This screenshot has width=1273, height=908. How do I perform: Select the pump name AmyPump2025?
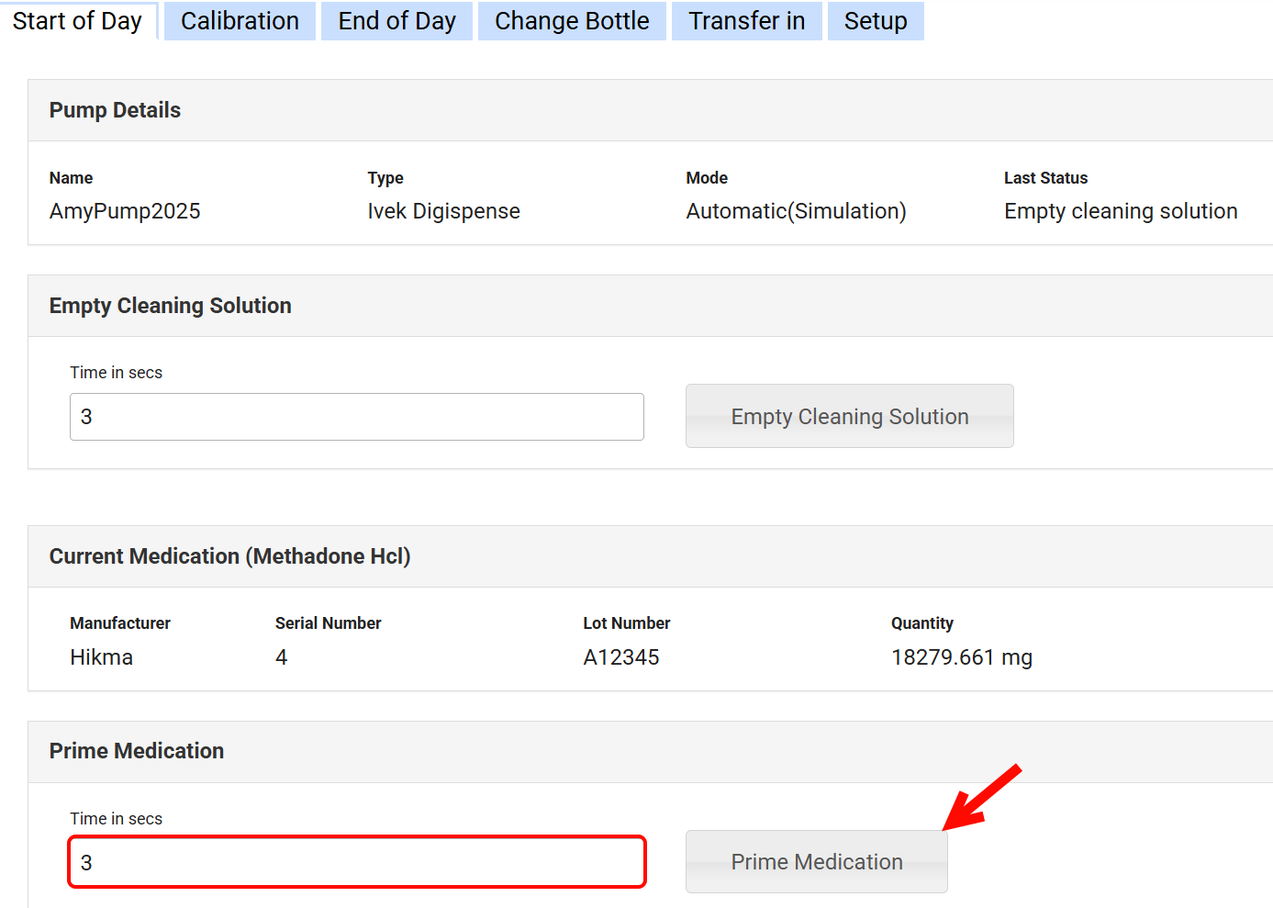(x=125, y=211)
